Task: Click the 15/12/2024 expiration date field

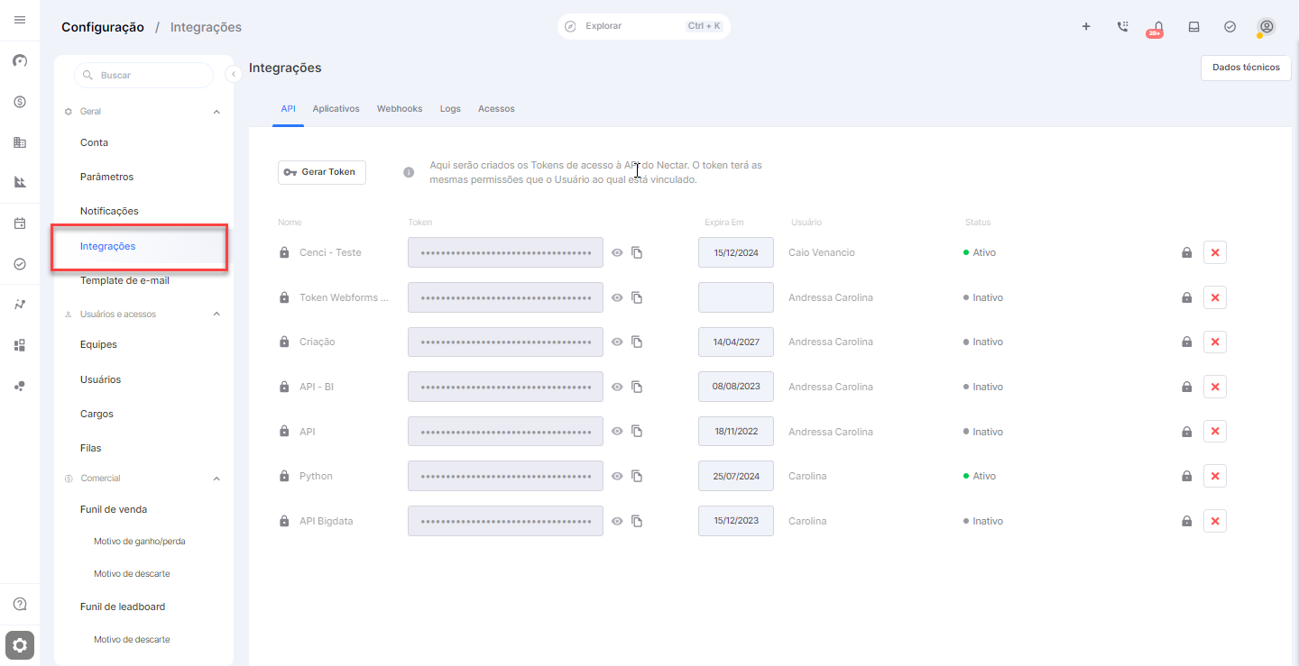Action: tap(736, 252)
